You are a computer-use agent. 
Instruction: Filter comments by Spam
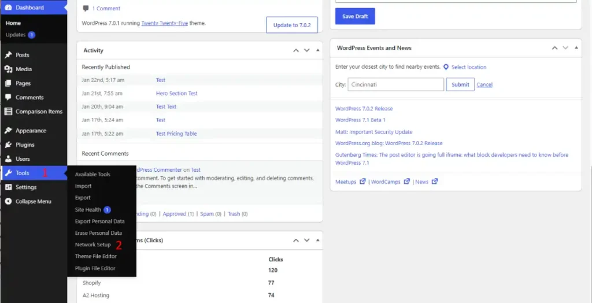coord(207,214)
